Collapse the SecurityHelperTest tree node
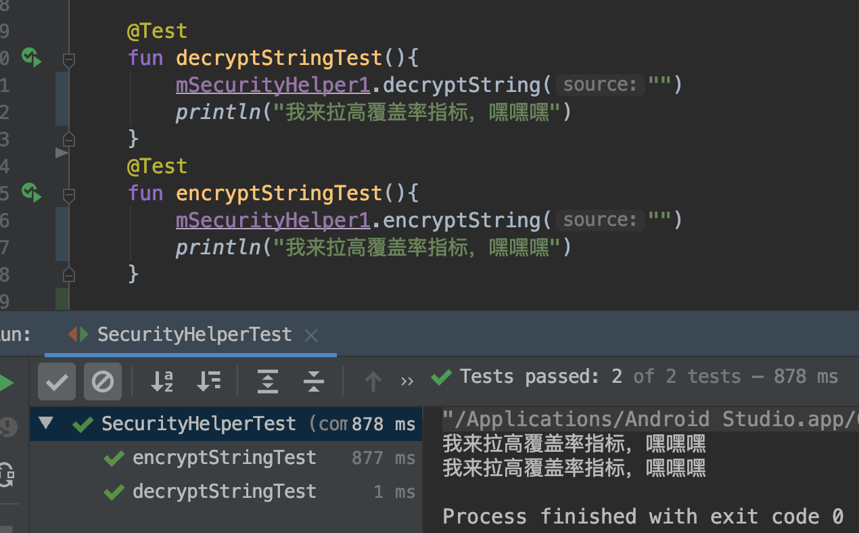This screenshot has height=533, width=859. (x=46, y=424)
